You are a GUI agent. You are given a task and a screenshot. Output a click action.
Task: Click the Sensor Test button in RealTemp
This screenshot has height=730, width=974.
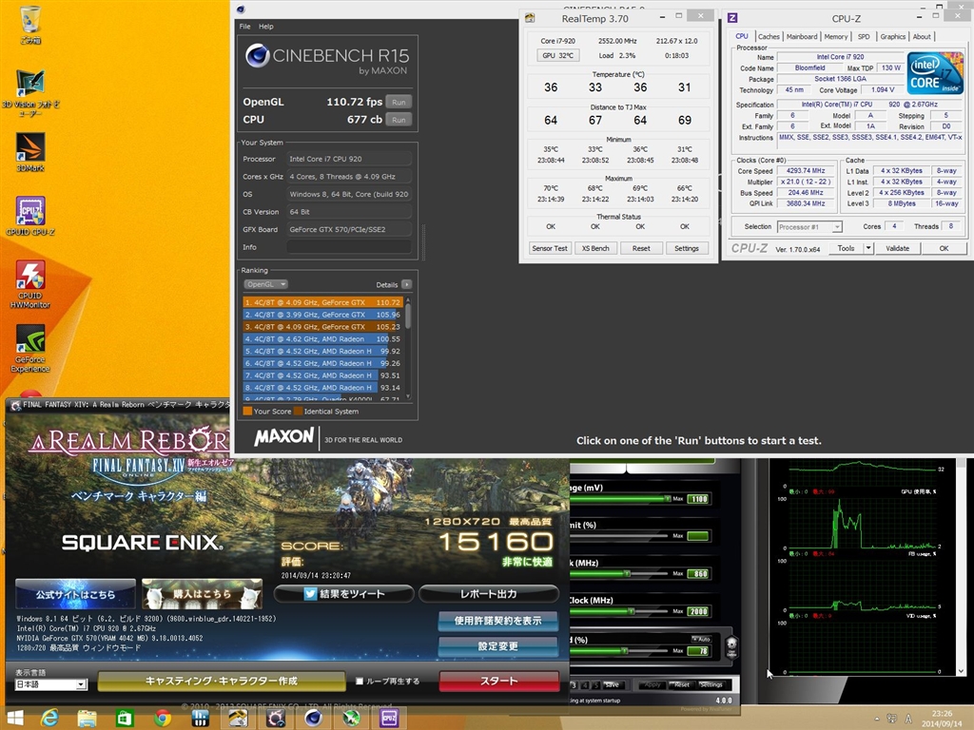click(550, 248)
